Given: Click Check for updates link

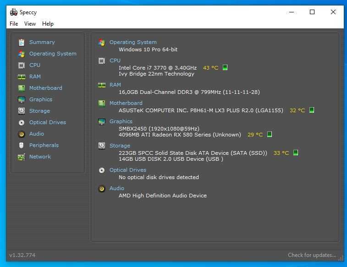Looking at the screenshot, I should click(312, 255).
